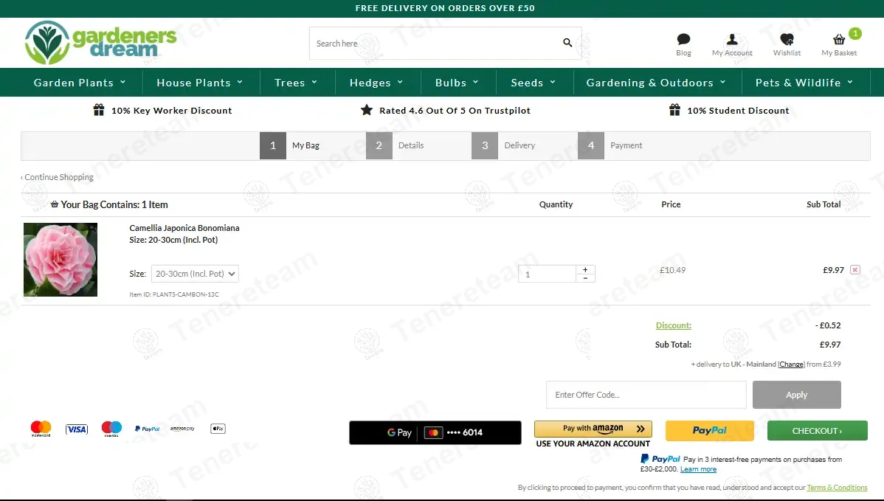Click the £10.49 price value
884x501 pixels.
pos(672,270)
